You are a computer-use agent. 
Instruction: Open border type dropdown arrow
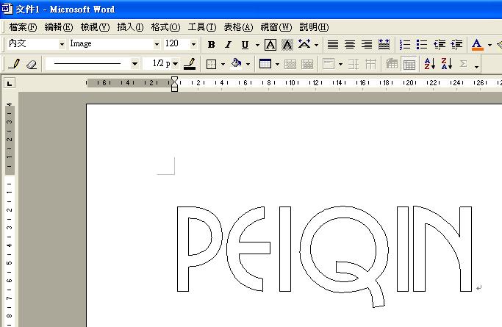pyautogui.click(x=223, y=65)
